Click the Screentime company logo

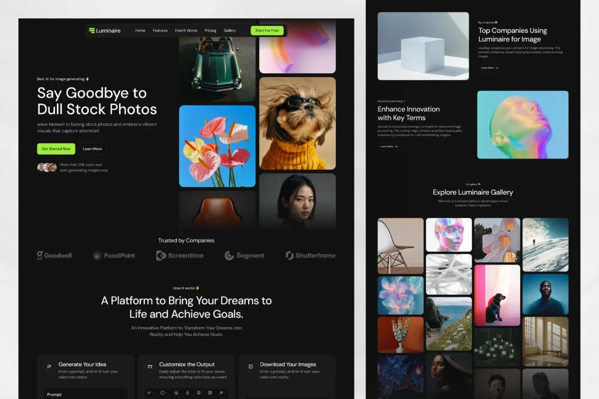click(180, 255)
